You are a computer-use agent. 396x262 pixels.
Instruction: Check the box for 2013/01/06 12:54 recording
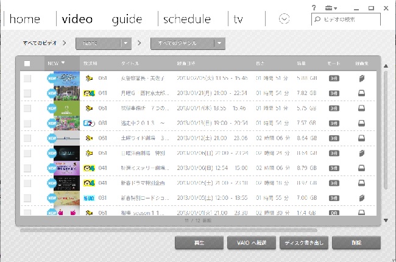[27, 168]
